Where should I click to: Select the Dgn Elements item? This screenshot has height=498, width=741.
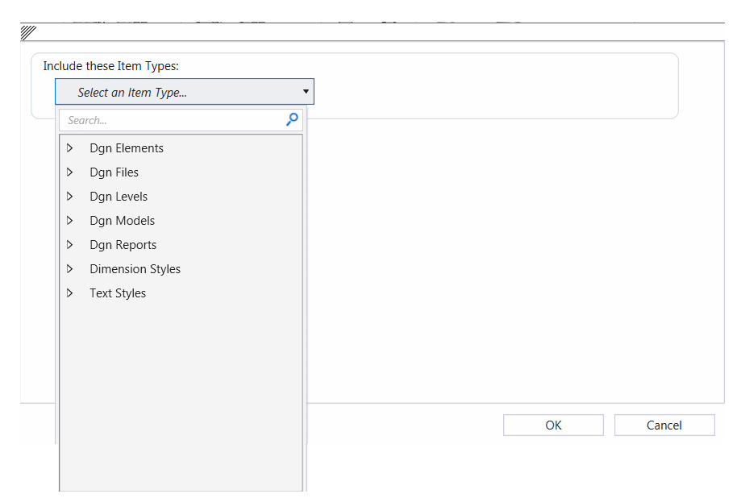point(127,148)
